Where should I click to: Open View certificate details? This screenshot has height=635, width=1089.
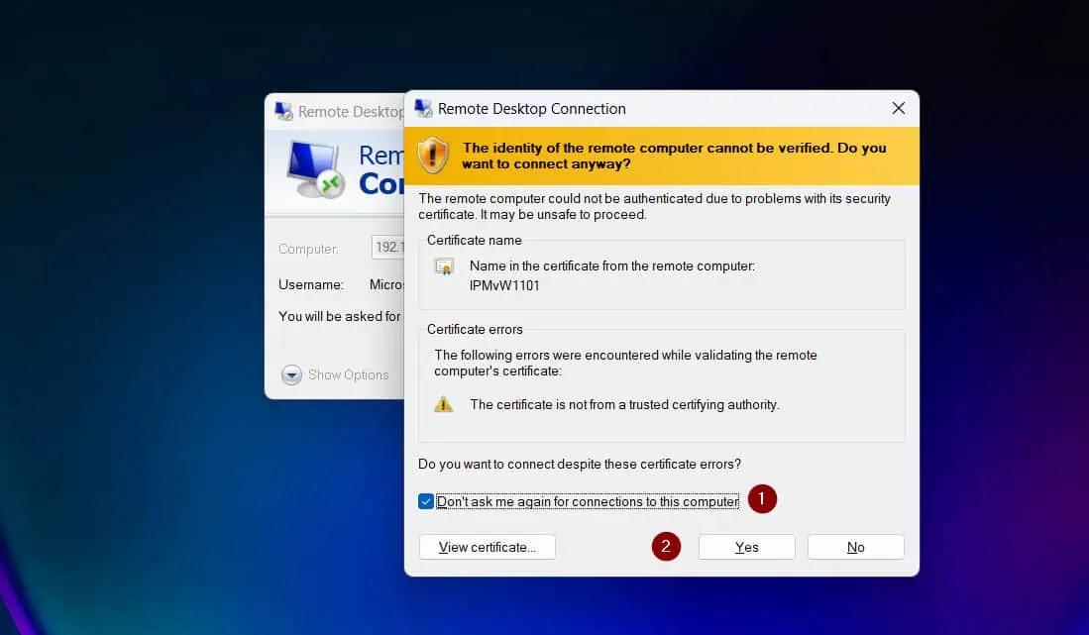click(487, 548)
